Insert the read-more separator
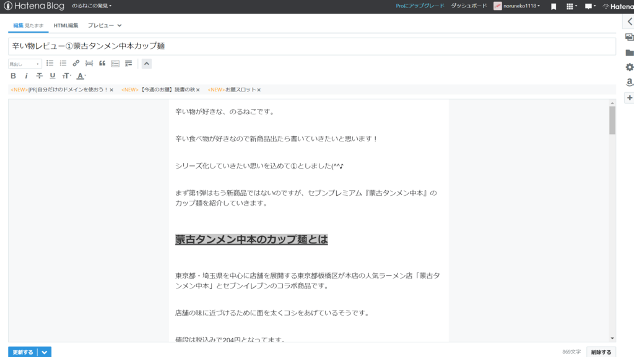This screenshot has width=634, height=357. [89, 64]
